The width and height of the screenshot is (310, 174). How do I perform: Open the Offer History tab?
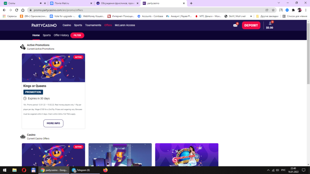[x=61, y=35]
